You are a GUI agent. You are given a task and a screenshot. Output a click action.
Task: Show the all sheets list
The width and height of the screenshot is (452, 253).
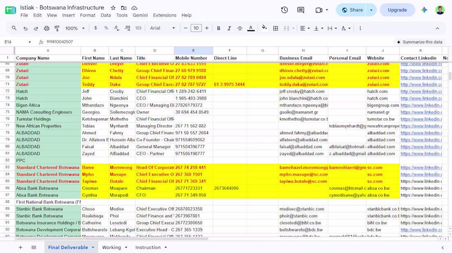pyautogui.click(x=34, y=247)
